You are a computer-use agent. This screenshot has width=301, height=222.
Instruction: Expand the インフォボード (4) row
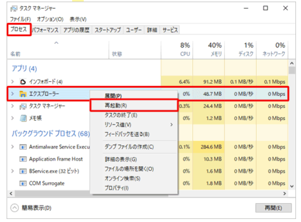[13, 82]
